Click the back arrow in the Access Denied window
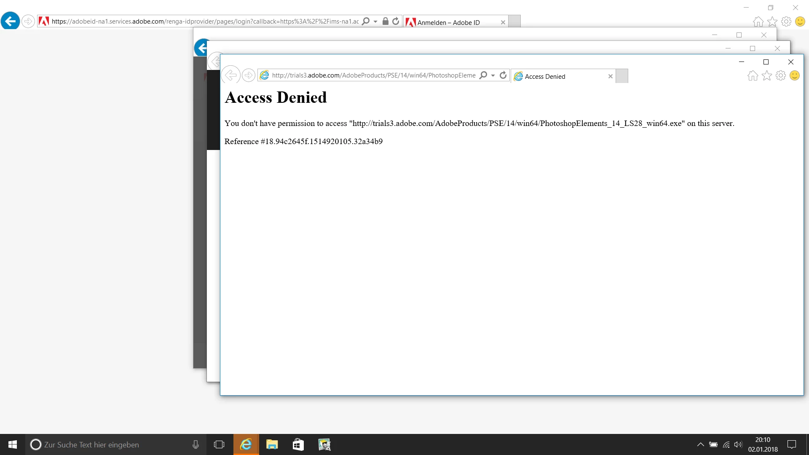This screenshot has width=809, height=455. (x=230, y=75)
